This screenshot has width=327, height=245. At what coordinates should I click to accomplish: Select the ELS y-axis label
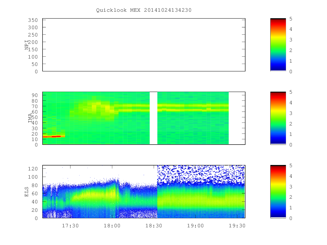tap(27, 192)
